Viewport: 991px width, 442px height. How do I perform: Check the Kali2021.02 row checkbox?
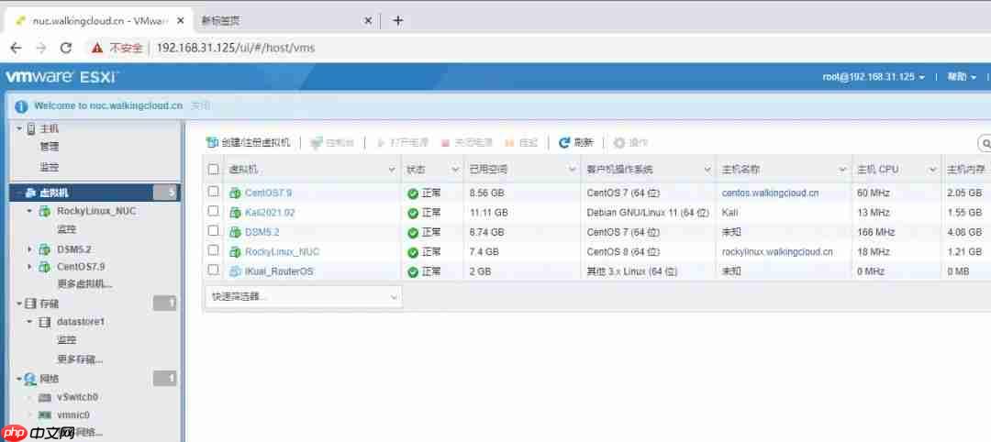(214, 211)
